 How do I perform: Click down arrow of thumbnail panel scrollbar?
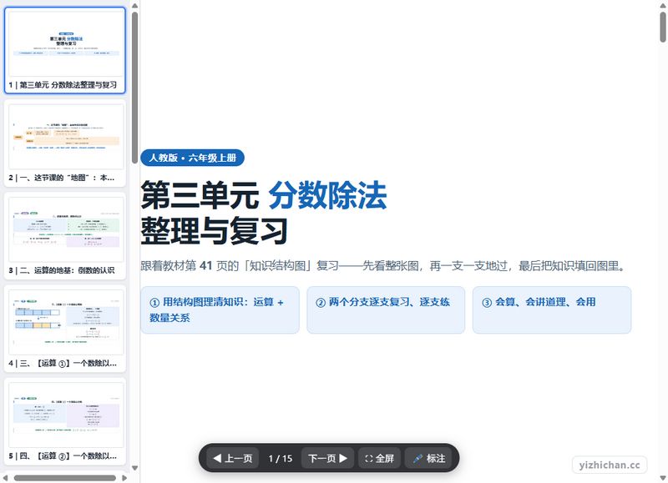[x=134, y=468]
